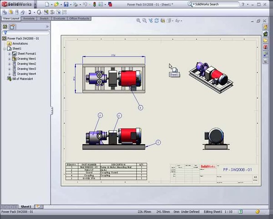Open the Save dropdown arrow
Image resolution: width=273 pixels, height=219 pixels.
[71, 5]
